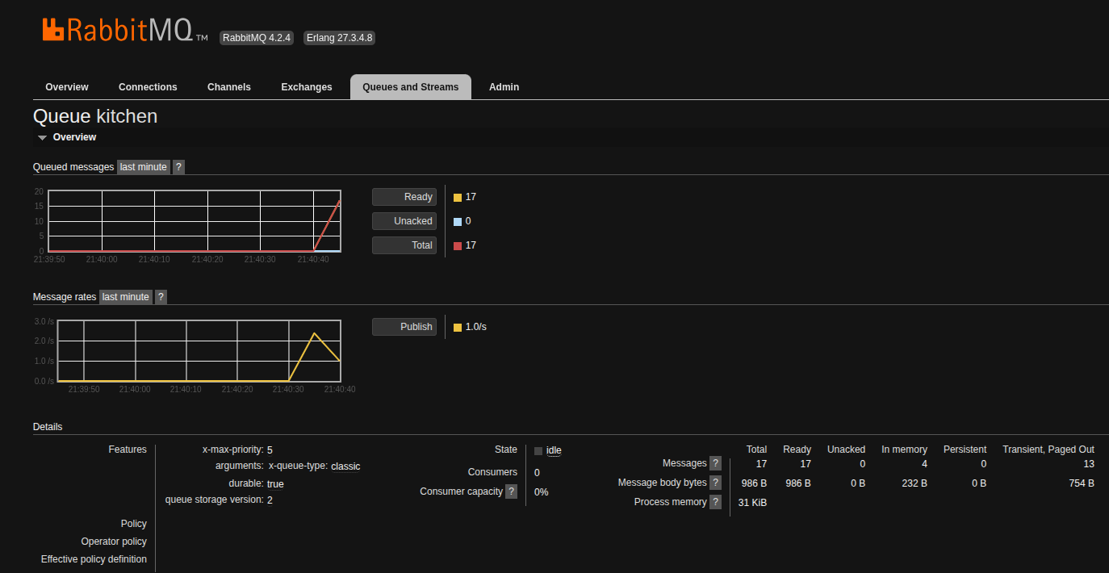Click the '1.0/s' publish rate value

pos(476,327)
